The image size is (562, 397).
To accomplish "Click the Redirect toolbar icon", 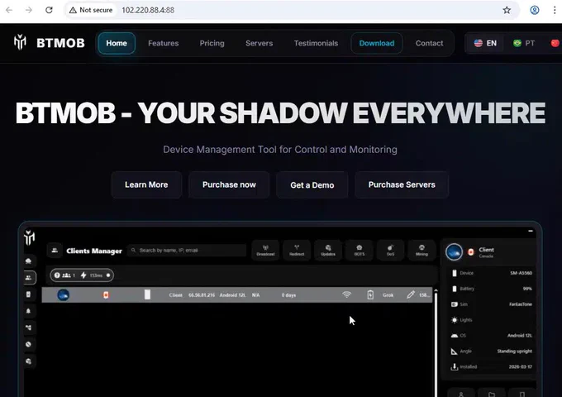I will tap(297, 251).
